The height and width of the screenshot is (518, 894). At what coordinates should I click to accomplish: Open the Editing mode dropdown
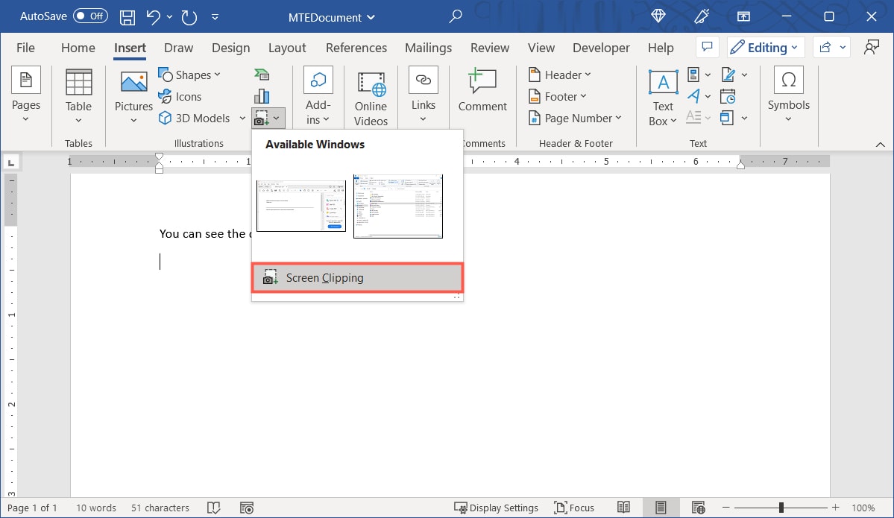[765, 47]
